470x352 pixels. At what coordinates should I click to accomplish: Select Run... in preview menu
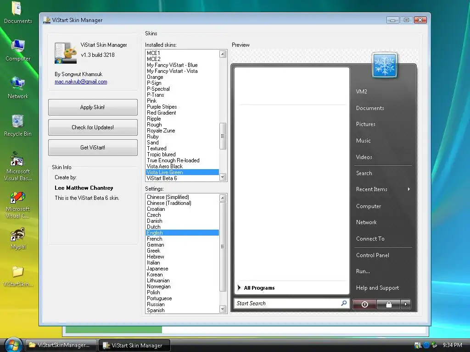[363, 271]
